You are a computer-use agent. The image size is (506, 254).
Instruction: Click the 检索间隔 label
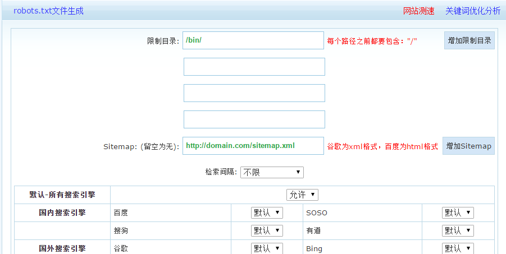[221, 172]
